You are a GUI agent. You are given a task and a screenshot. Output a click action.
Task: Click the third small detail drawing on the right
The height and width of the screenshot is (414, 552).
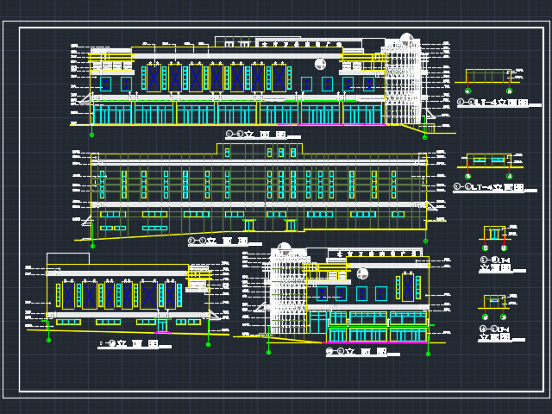point(493,235)
